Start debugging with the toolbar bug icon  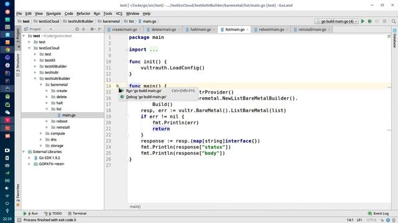(x=370, y=22)
